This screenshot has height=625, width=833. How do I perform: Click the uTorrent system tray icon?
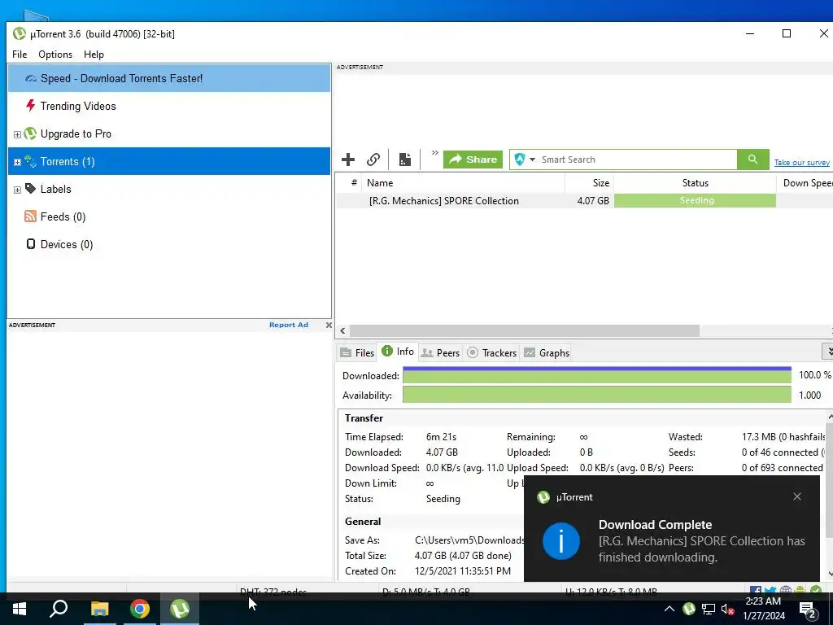689,609
